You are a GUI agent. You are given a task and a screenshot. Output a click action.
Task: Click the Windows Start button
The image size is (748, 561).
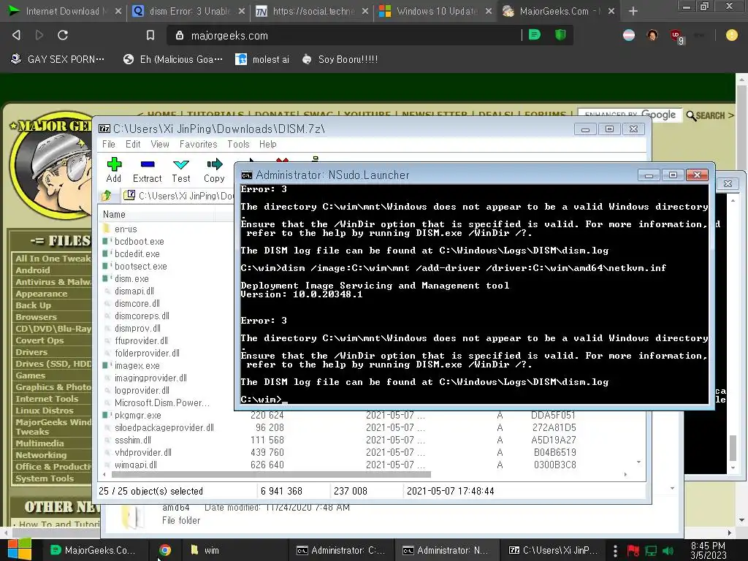pyautogui.click(x=19, y=550)
